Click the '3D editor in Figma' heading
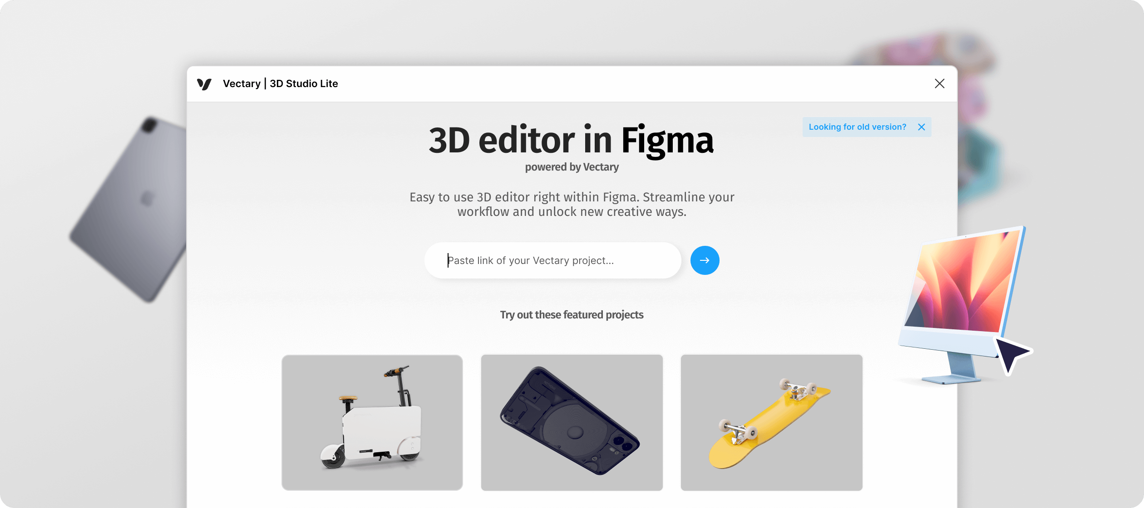This screenshot has height=508, width=1144. [571, 140]
